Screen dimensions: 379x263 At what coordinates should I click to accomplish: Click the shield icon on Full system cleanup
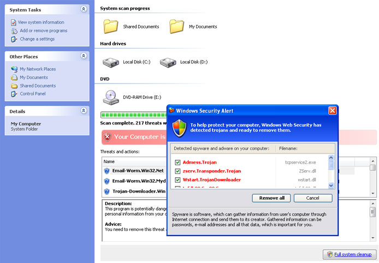(330, 254)
